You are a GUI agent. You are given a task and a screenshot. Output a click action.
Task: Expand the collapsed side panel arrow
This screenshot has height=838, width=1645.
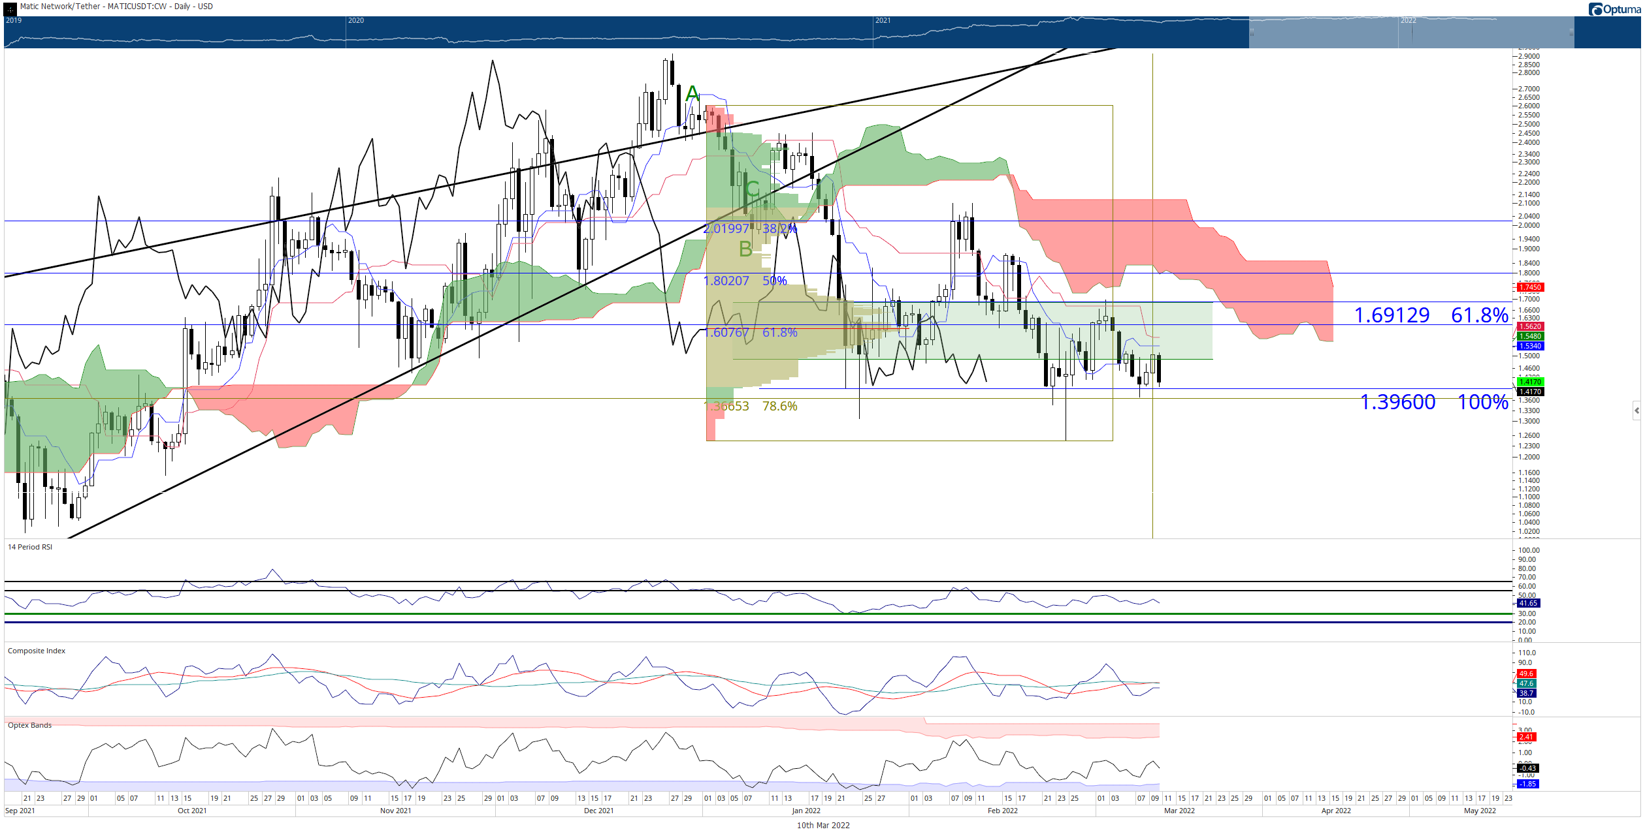1637,411
